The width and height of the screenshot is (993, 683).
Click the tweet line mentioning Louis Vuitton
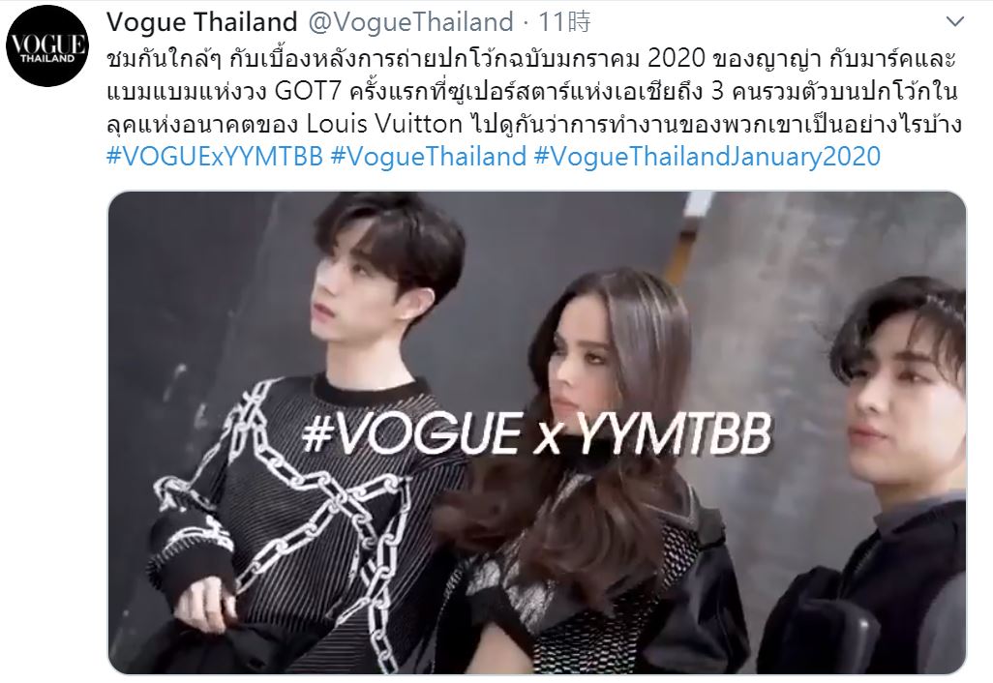pos(534,124)
